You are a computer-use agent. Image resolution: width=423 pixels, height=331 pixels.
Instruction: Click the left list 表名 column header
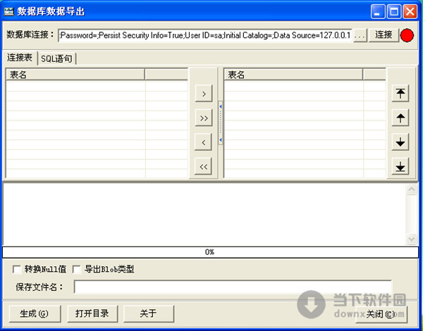[x=75, y=75]
